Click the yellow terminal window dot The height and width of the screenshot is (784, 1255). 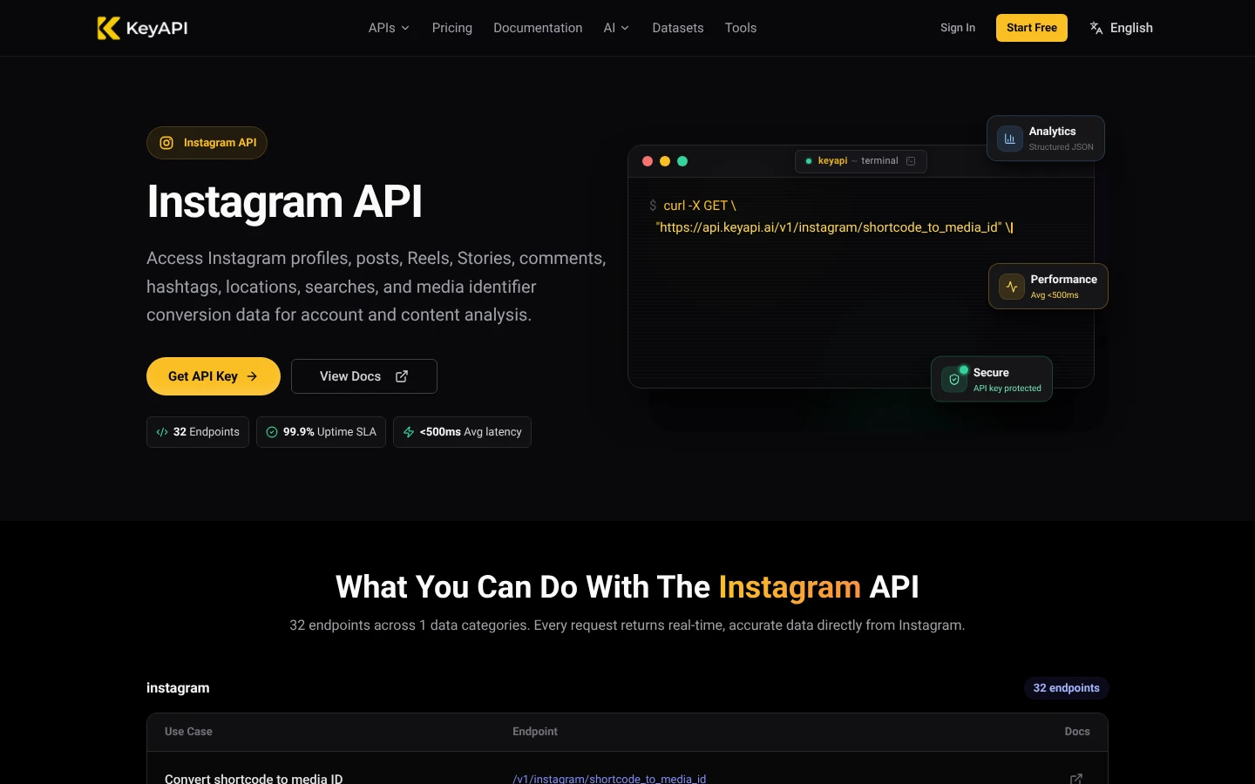(665, 161)
